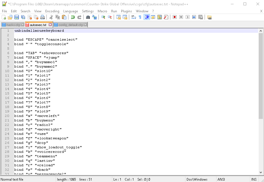Screen dimensions: 264x182
Task: Paste from clipboard using toolbar icon
Action: (x=64, y=17)
